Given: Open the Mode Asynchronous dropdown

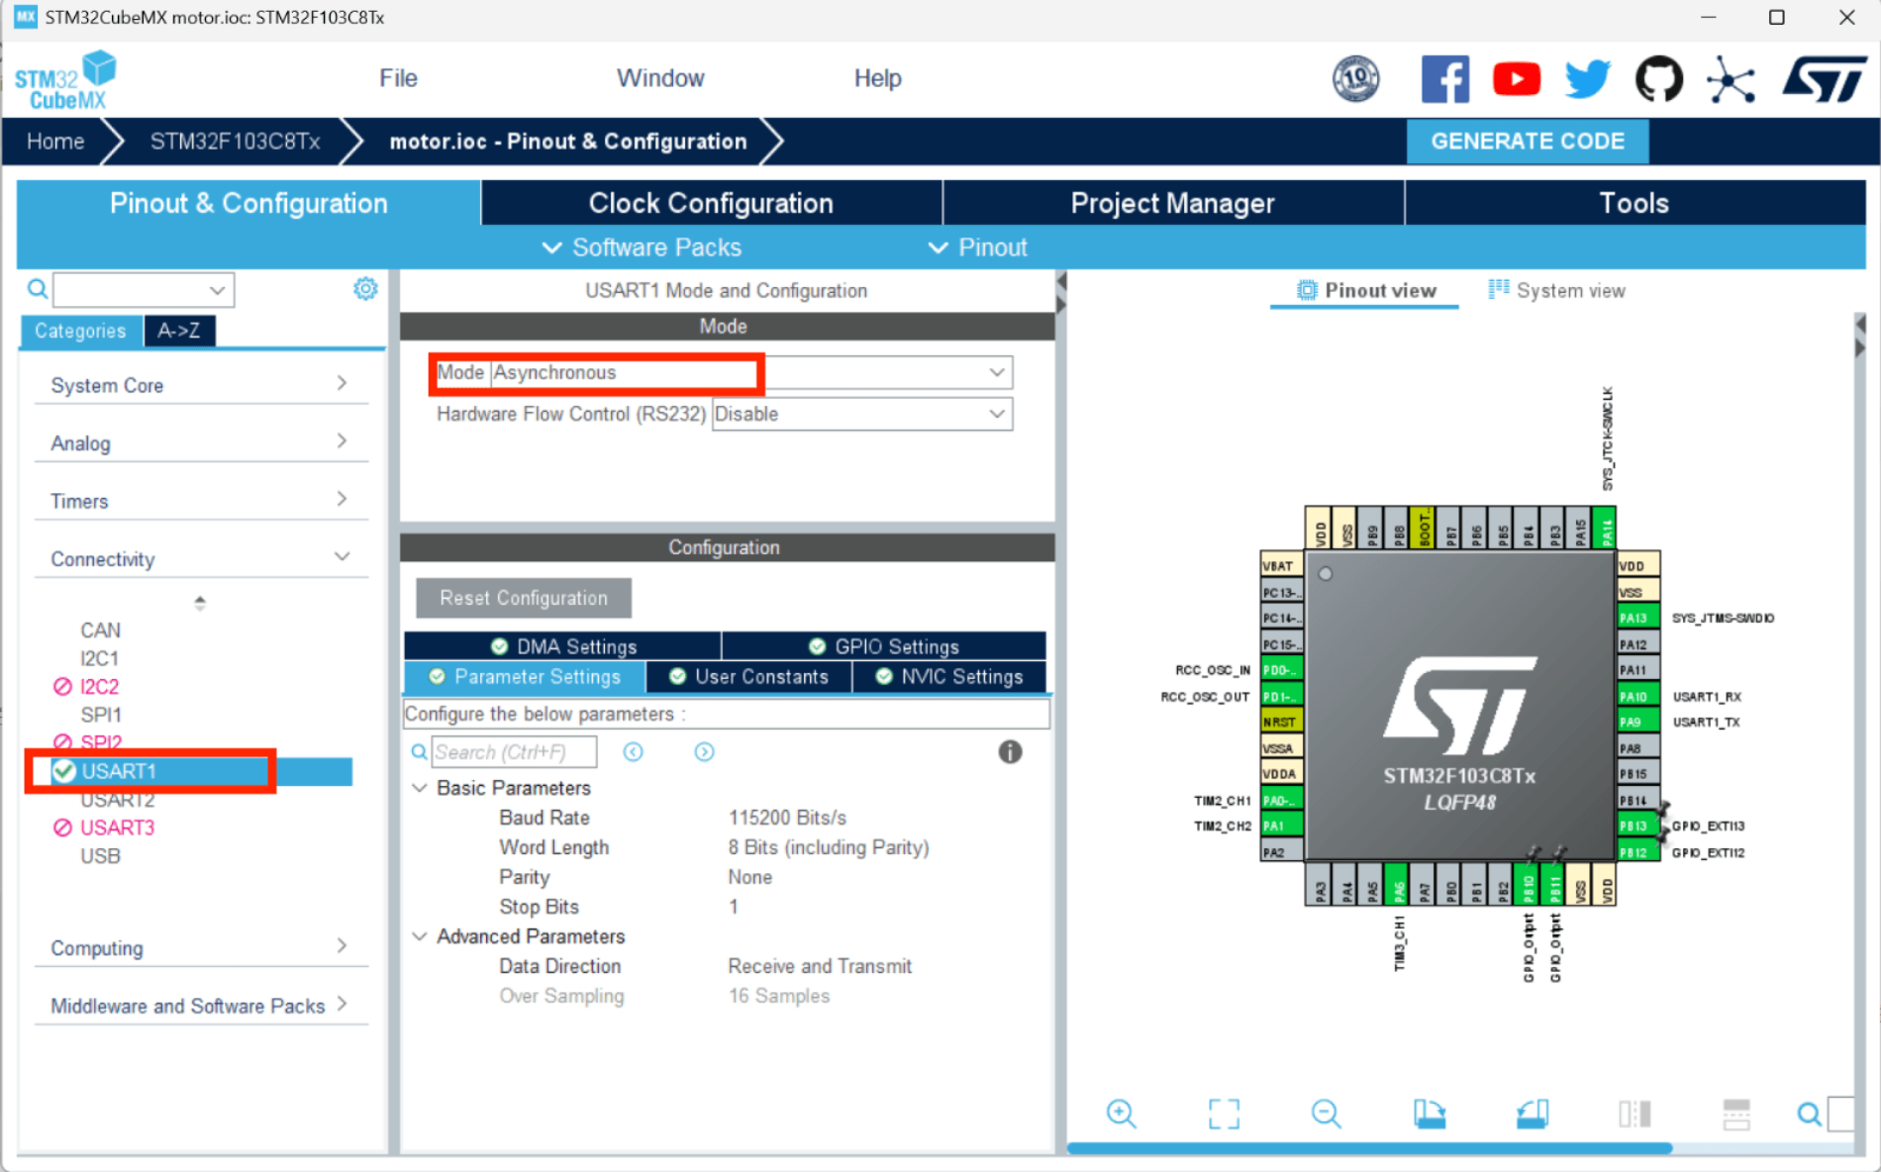Looking at the screenshot, I should pos(750,373).
